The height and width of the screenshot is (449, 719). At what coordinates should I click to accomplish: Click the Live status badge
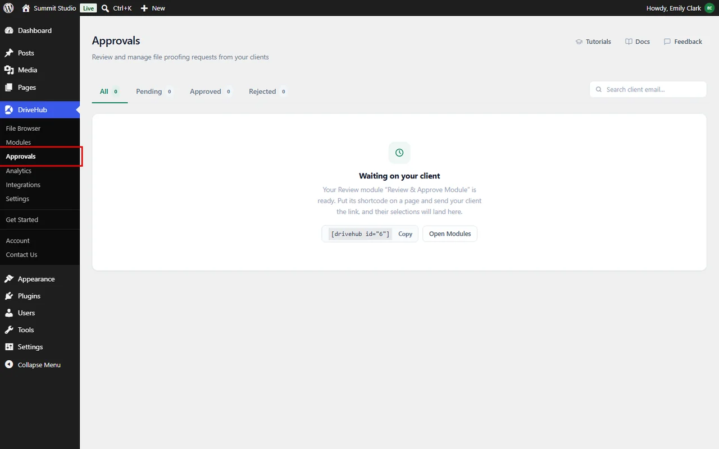pos(88,8)
